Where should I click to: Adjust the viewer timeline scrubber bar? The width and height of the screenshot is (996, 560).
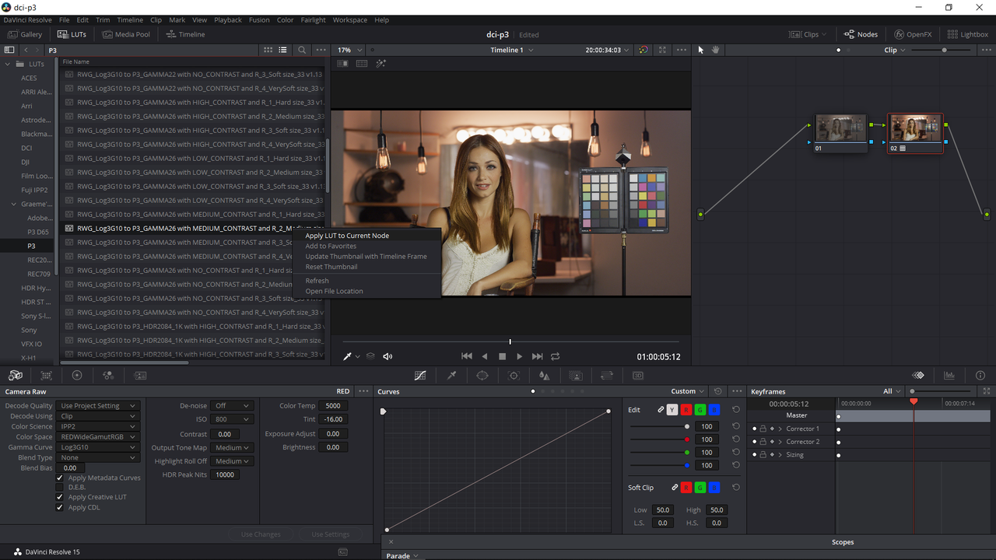tap(510, 341)
